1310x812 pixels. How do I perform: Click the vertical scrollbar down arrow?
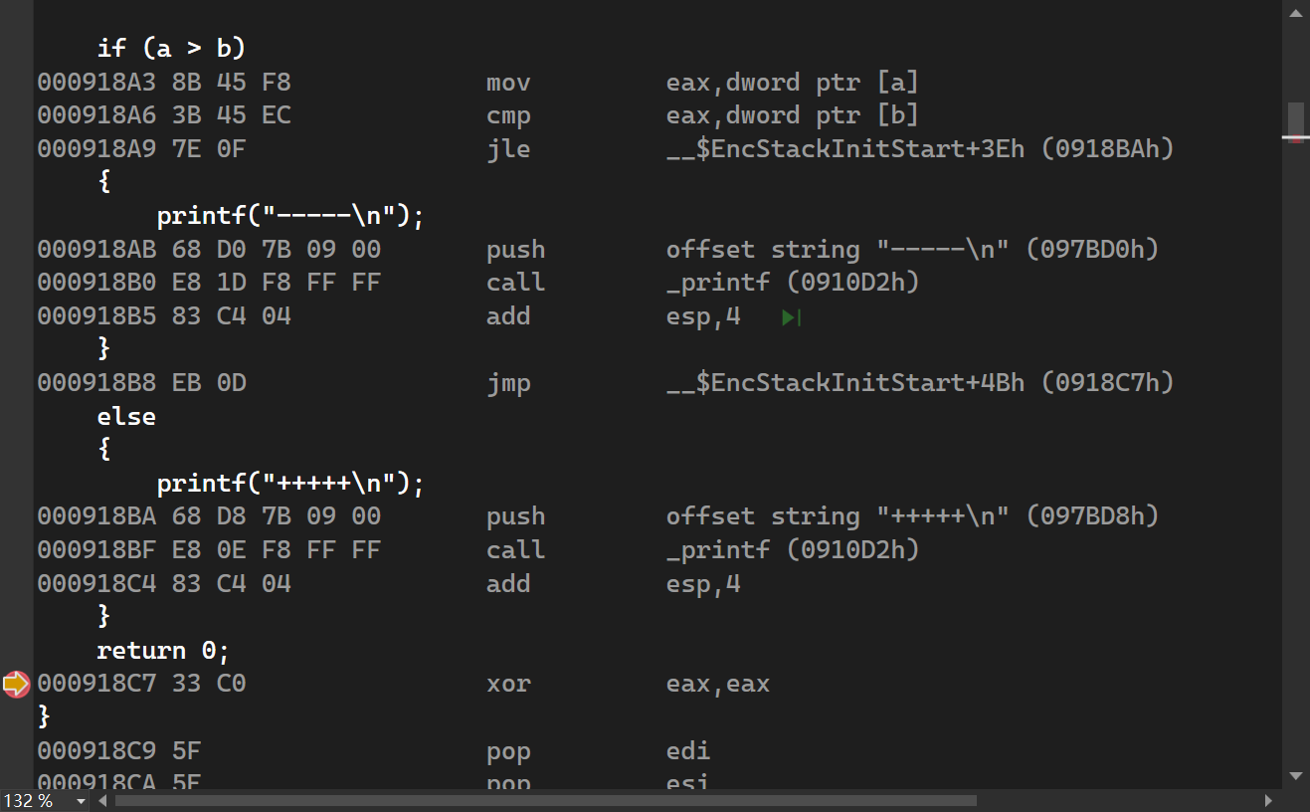click(x=1295, y=776)
